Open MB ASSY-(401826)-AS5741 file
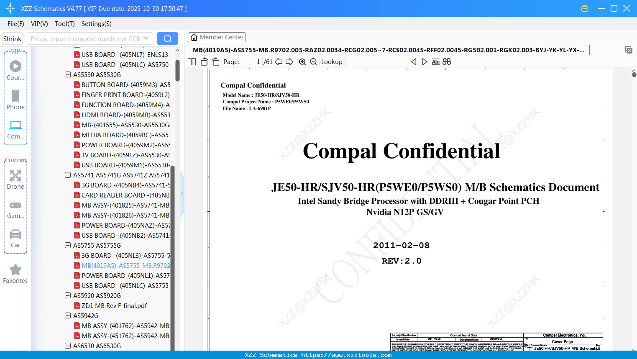 [x=125, y=215]
